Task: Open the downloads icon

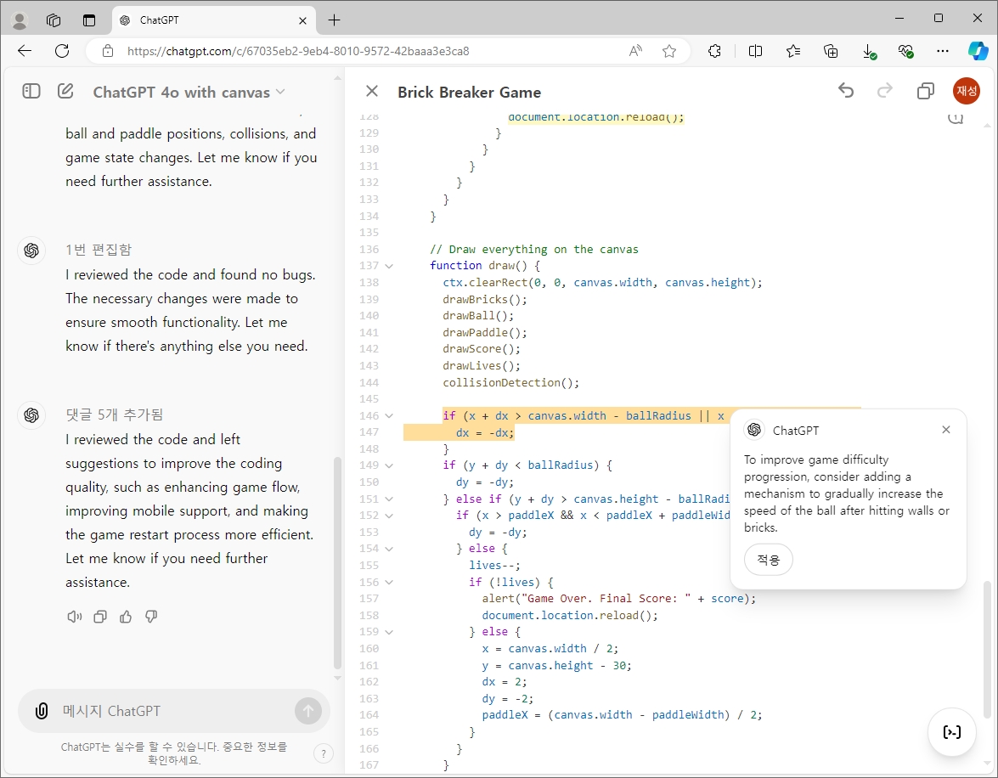Action: pyautogui.click(x=869, y=52)
